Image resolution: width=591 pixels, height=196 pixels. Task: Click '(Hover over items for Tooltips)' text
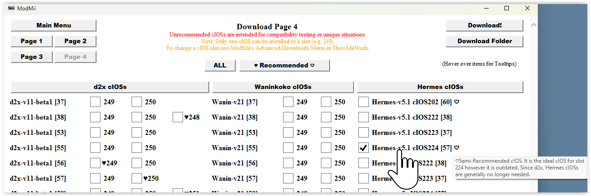click(479, 64)
